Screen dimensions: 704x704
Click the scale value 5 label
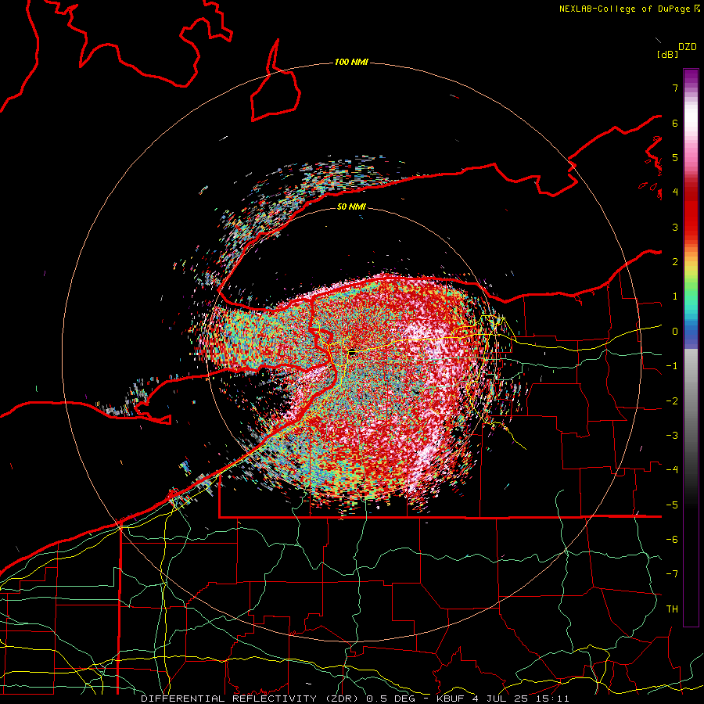pyautogui.click(x=675, y=157)
